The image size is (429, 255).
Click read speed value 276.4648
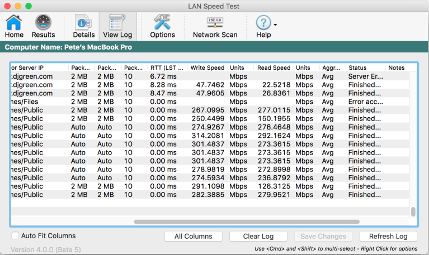(x=274, y=127)
